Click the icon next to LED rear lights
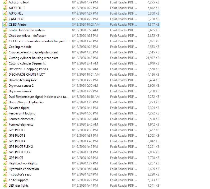This screenshot has height=189, width=210. [5, 186]
